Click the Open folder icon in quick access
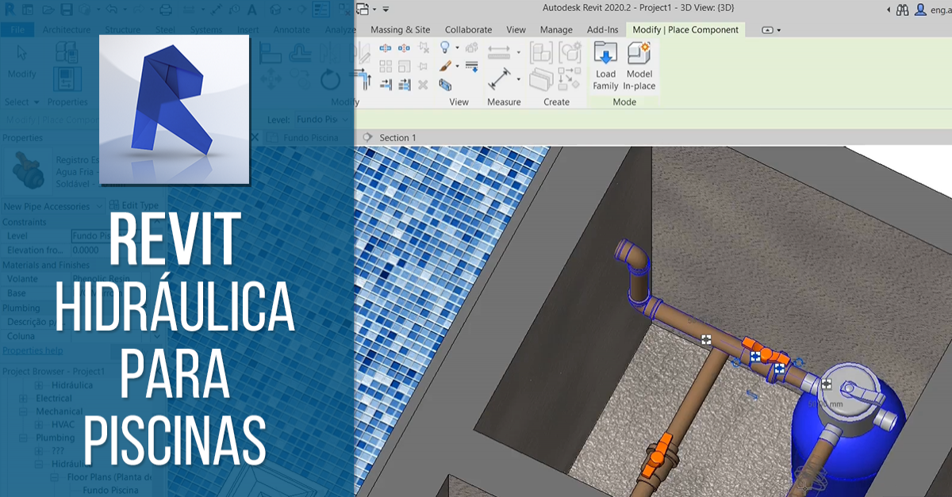 (x=48, y=10)
